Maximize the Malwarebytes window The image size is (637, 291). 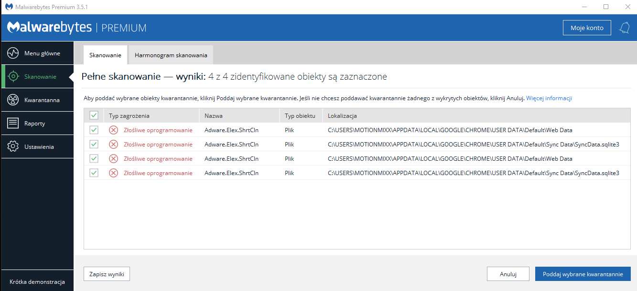point(605,7)
